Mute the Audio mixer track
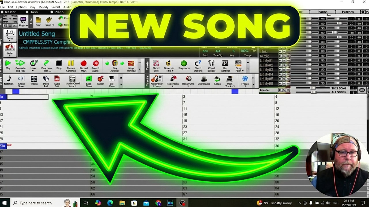The width and height of the screenshot is (369, 207). (280, 56)
